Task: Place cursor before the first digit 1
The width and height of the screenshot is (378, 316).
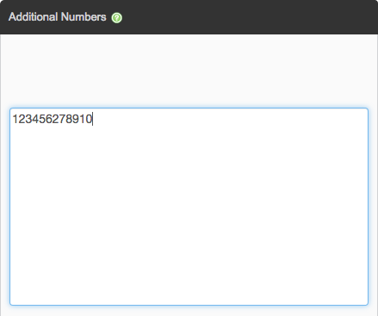Action: coord(13,119)
